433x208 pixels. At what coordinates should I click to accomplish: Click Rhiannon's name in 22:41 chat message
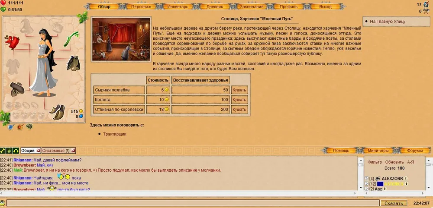click(x=23, y=160)
